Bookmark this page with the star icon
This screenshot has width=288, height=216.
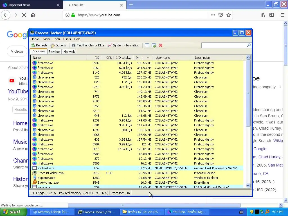tap(228, 15)
